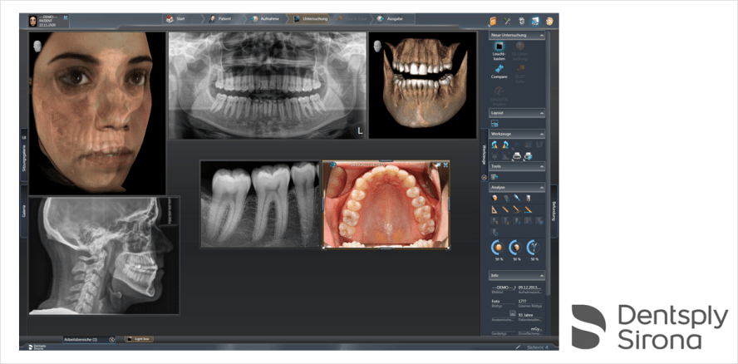Click the Light box button in bottom bar
The height and width of the screenshot is (364, 738).
(x=138, y=339)
